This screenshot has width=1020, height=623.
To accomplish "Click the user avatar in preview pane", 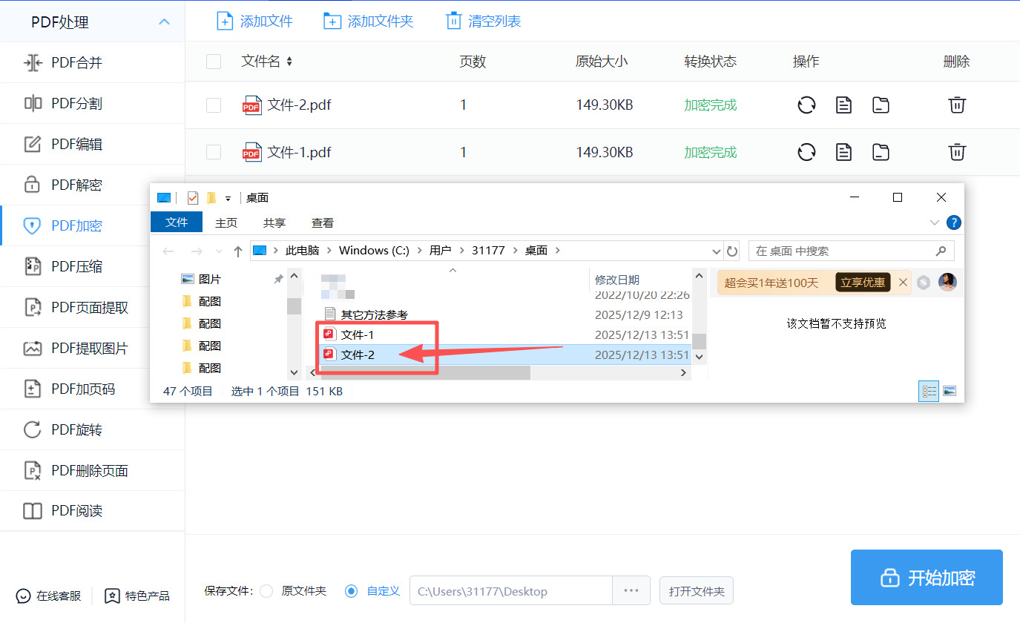I will (947, 282).
